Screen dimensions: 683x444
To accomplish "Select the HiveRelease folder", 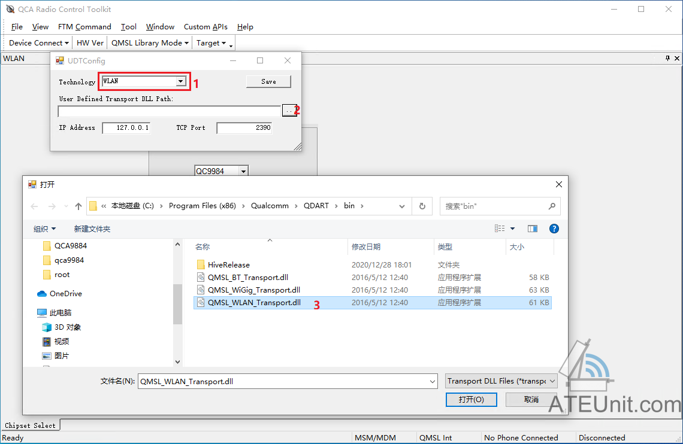I will 373,265.
